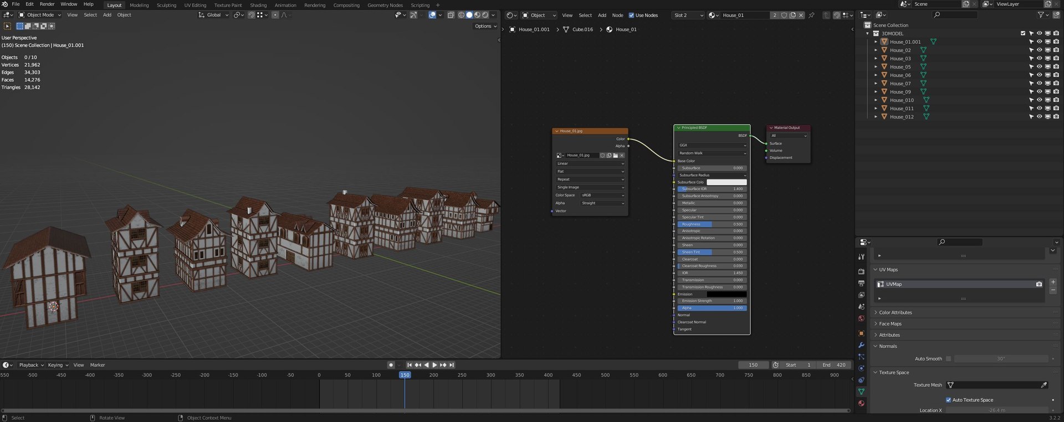Screen dimensions: 1064x422
Task: Jump to the timeline end frame
Action: [x=452, y=365]
